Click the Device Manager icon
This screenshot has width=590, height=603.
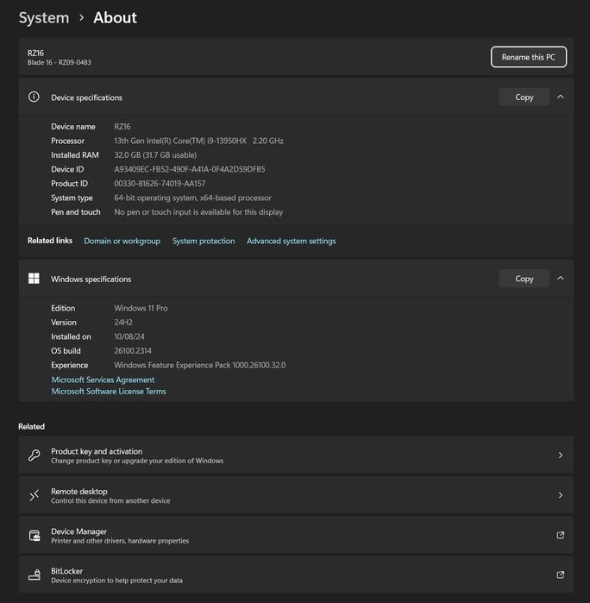pos(34,536)
